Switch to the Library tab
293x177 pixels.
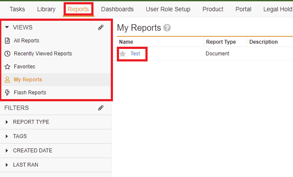pos(46,9)
